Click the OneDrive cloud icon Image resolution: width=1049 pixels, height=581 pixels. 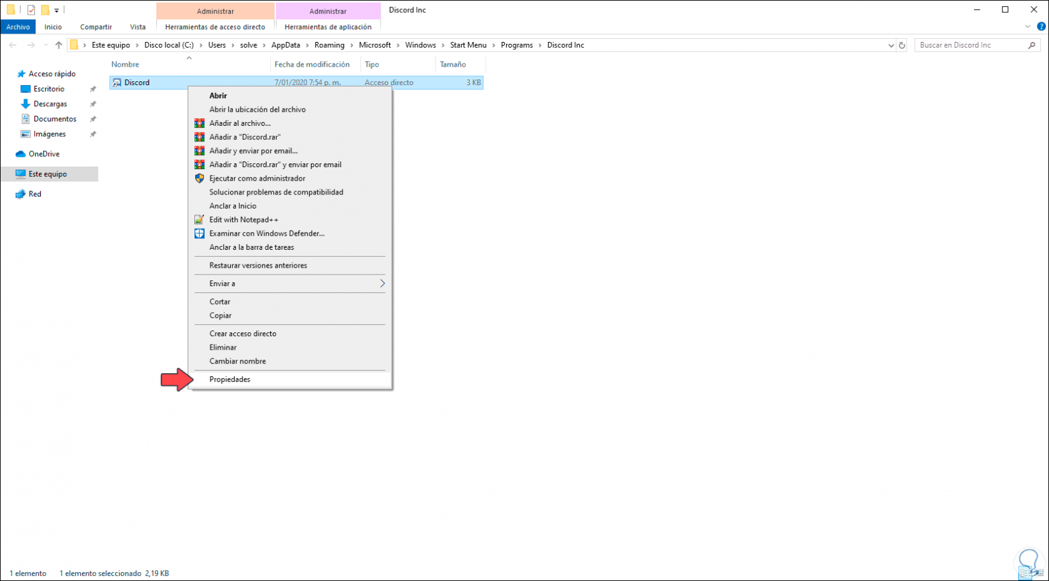tap(20, 154)
